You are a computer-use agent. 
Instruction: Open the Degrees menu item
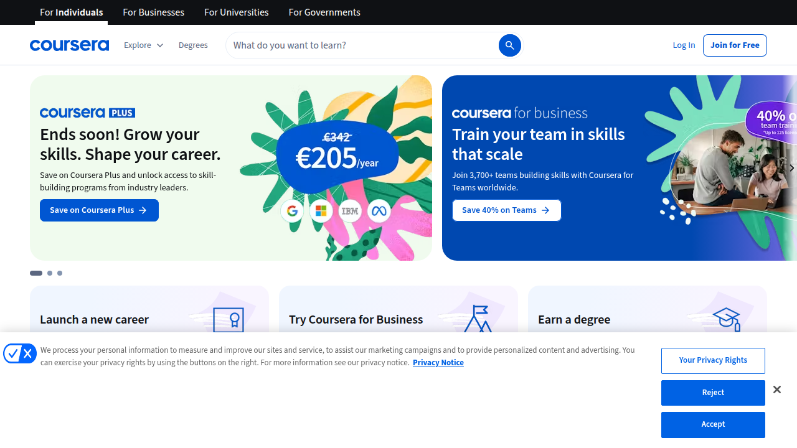point(193,45)
